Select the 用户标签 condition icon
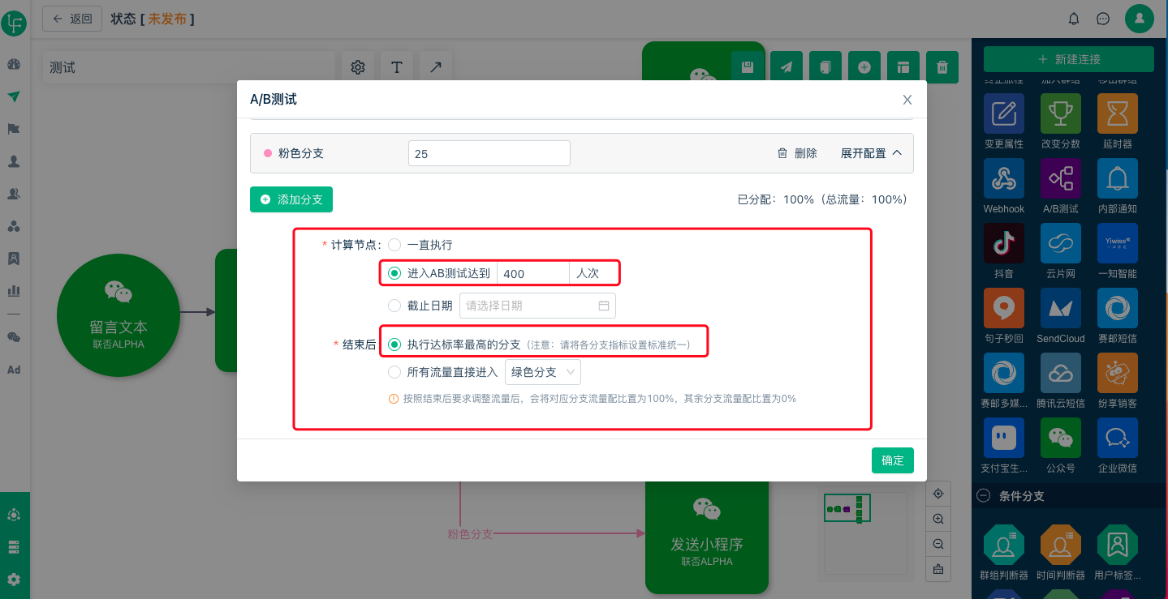 [1118, 546]
